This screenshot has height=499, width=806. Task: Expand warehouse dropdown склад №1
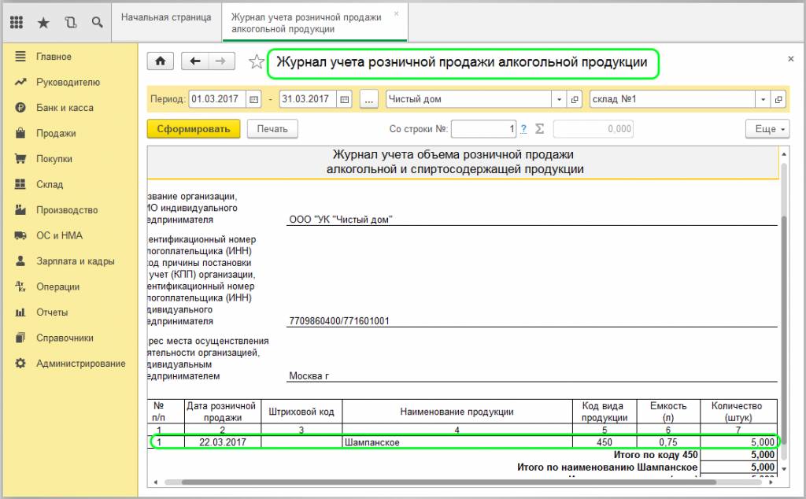(x=763, y=99)
